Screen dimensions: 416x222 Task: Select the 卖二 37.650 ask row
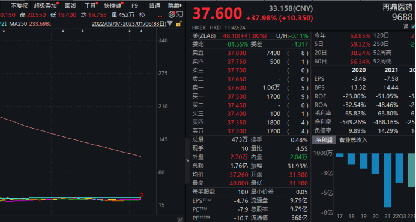pos(250,79)
